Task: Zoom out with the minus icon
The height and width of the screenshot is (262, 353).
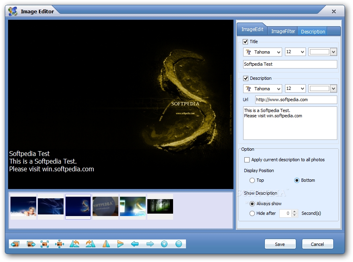Action: pos(179,244)
